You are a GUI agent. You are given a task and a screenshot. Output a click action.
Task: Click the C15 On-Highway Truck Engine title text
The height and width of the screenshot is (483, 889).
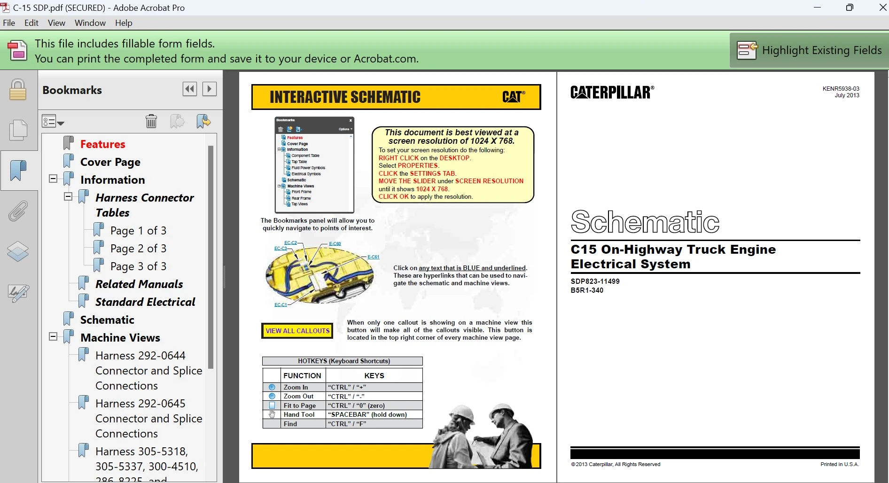point(673,257)
